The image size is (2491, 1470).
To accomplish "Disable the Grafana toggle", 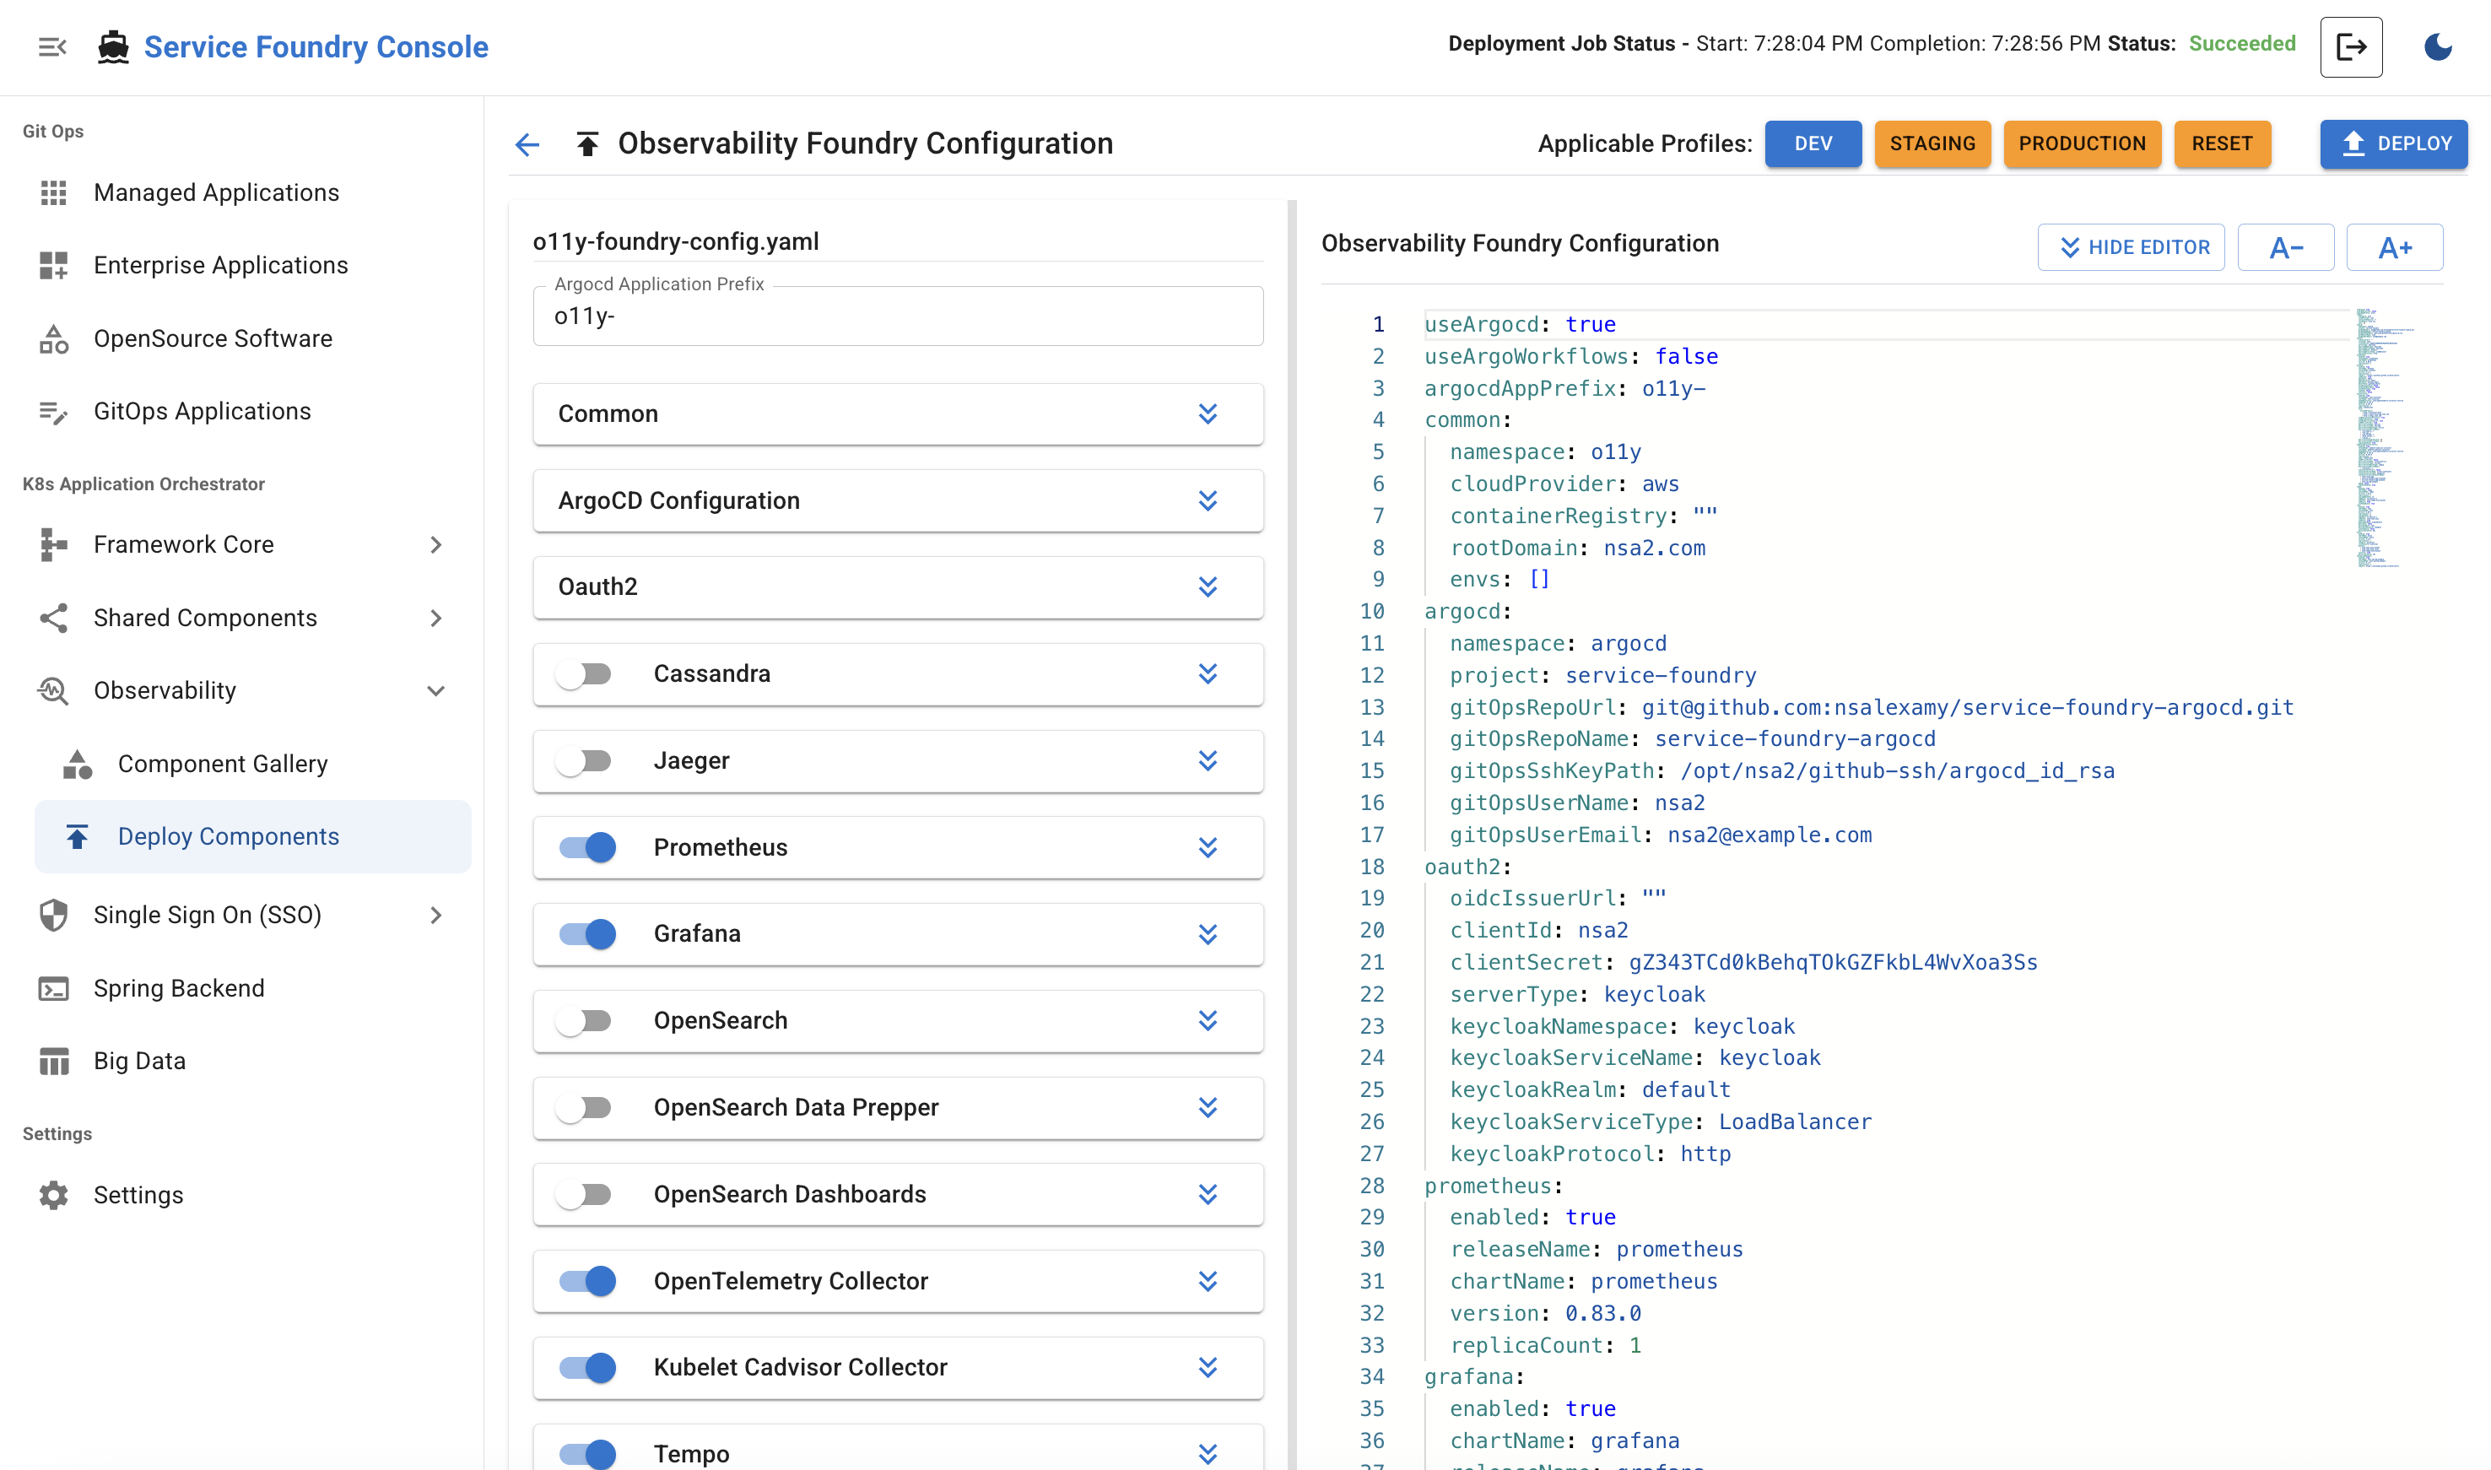I will [587, 934].
